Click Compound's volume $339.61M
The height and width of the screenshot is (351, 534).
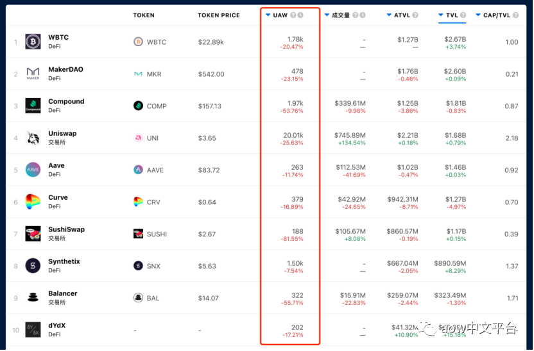point(350,103)
